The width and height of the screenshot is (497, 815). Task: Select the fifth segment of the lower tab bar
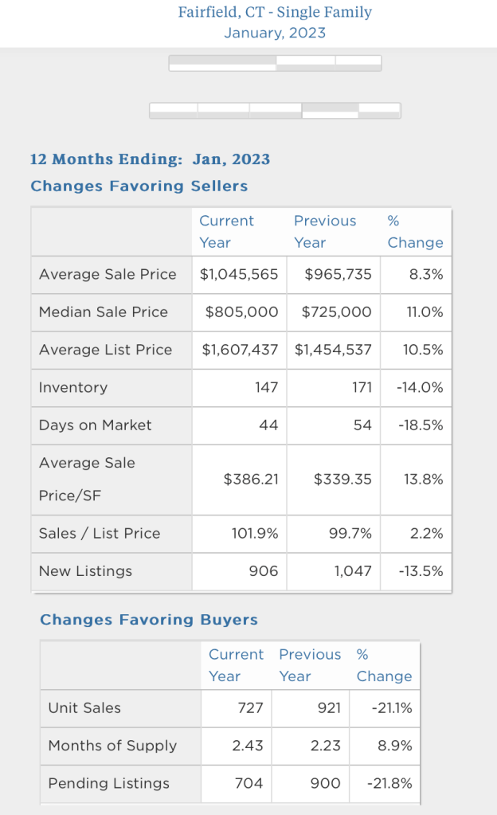coord(380,111)
